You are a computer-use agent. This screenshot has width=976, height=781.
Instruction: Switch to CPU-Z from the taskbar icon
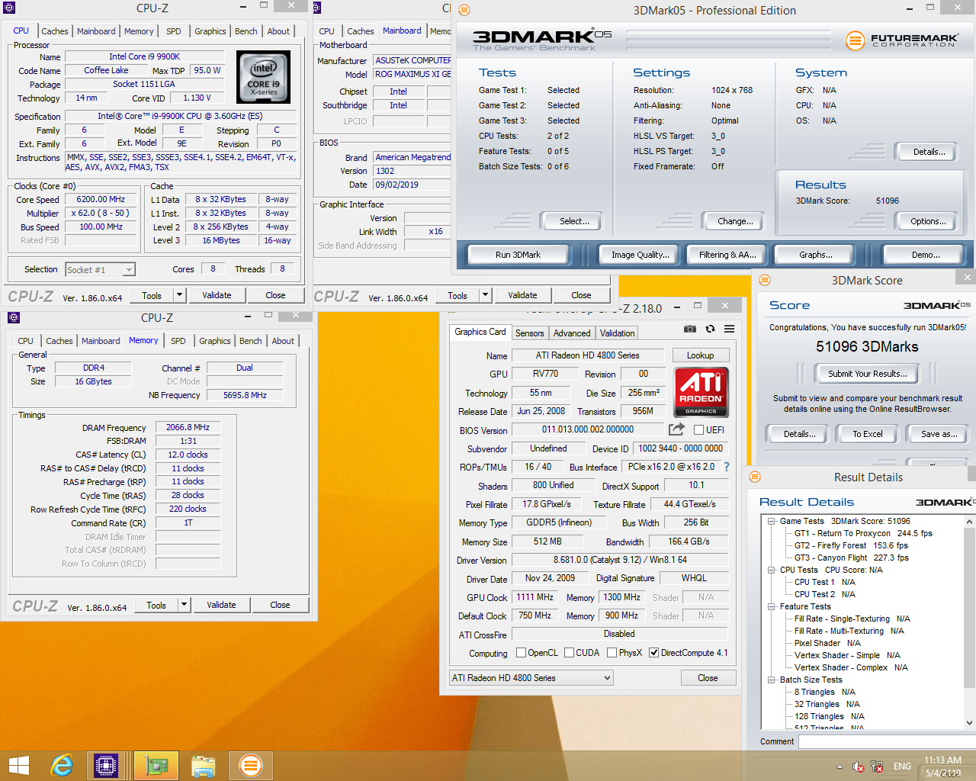(106, 766)
